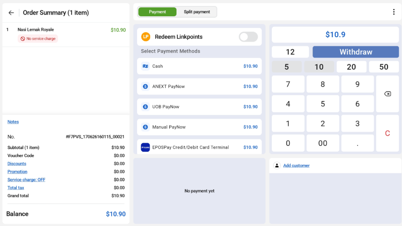The width and height of the screenshot is (402, 226).
Task: Click the Select Payment Methods heading
Action: 170,51
